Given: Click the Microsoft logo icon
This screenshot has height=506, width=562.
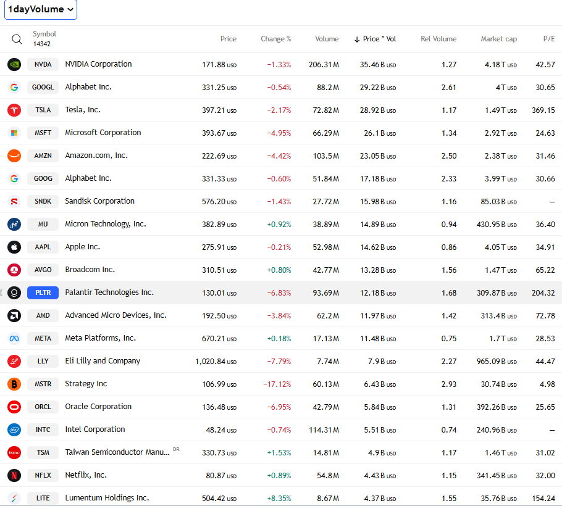Looking at the screenshot, I should point(14,133).
